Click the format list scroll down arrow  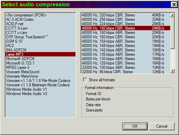(x=172, y=71)
